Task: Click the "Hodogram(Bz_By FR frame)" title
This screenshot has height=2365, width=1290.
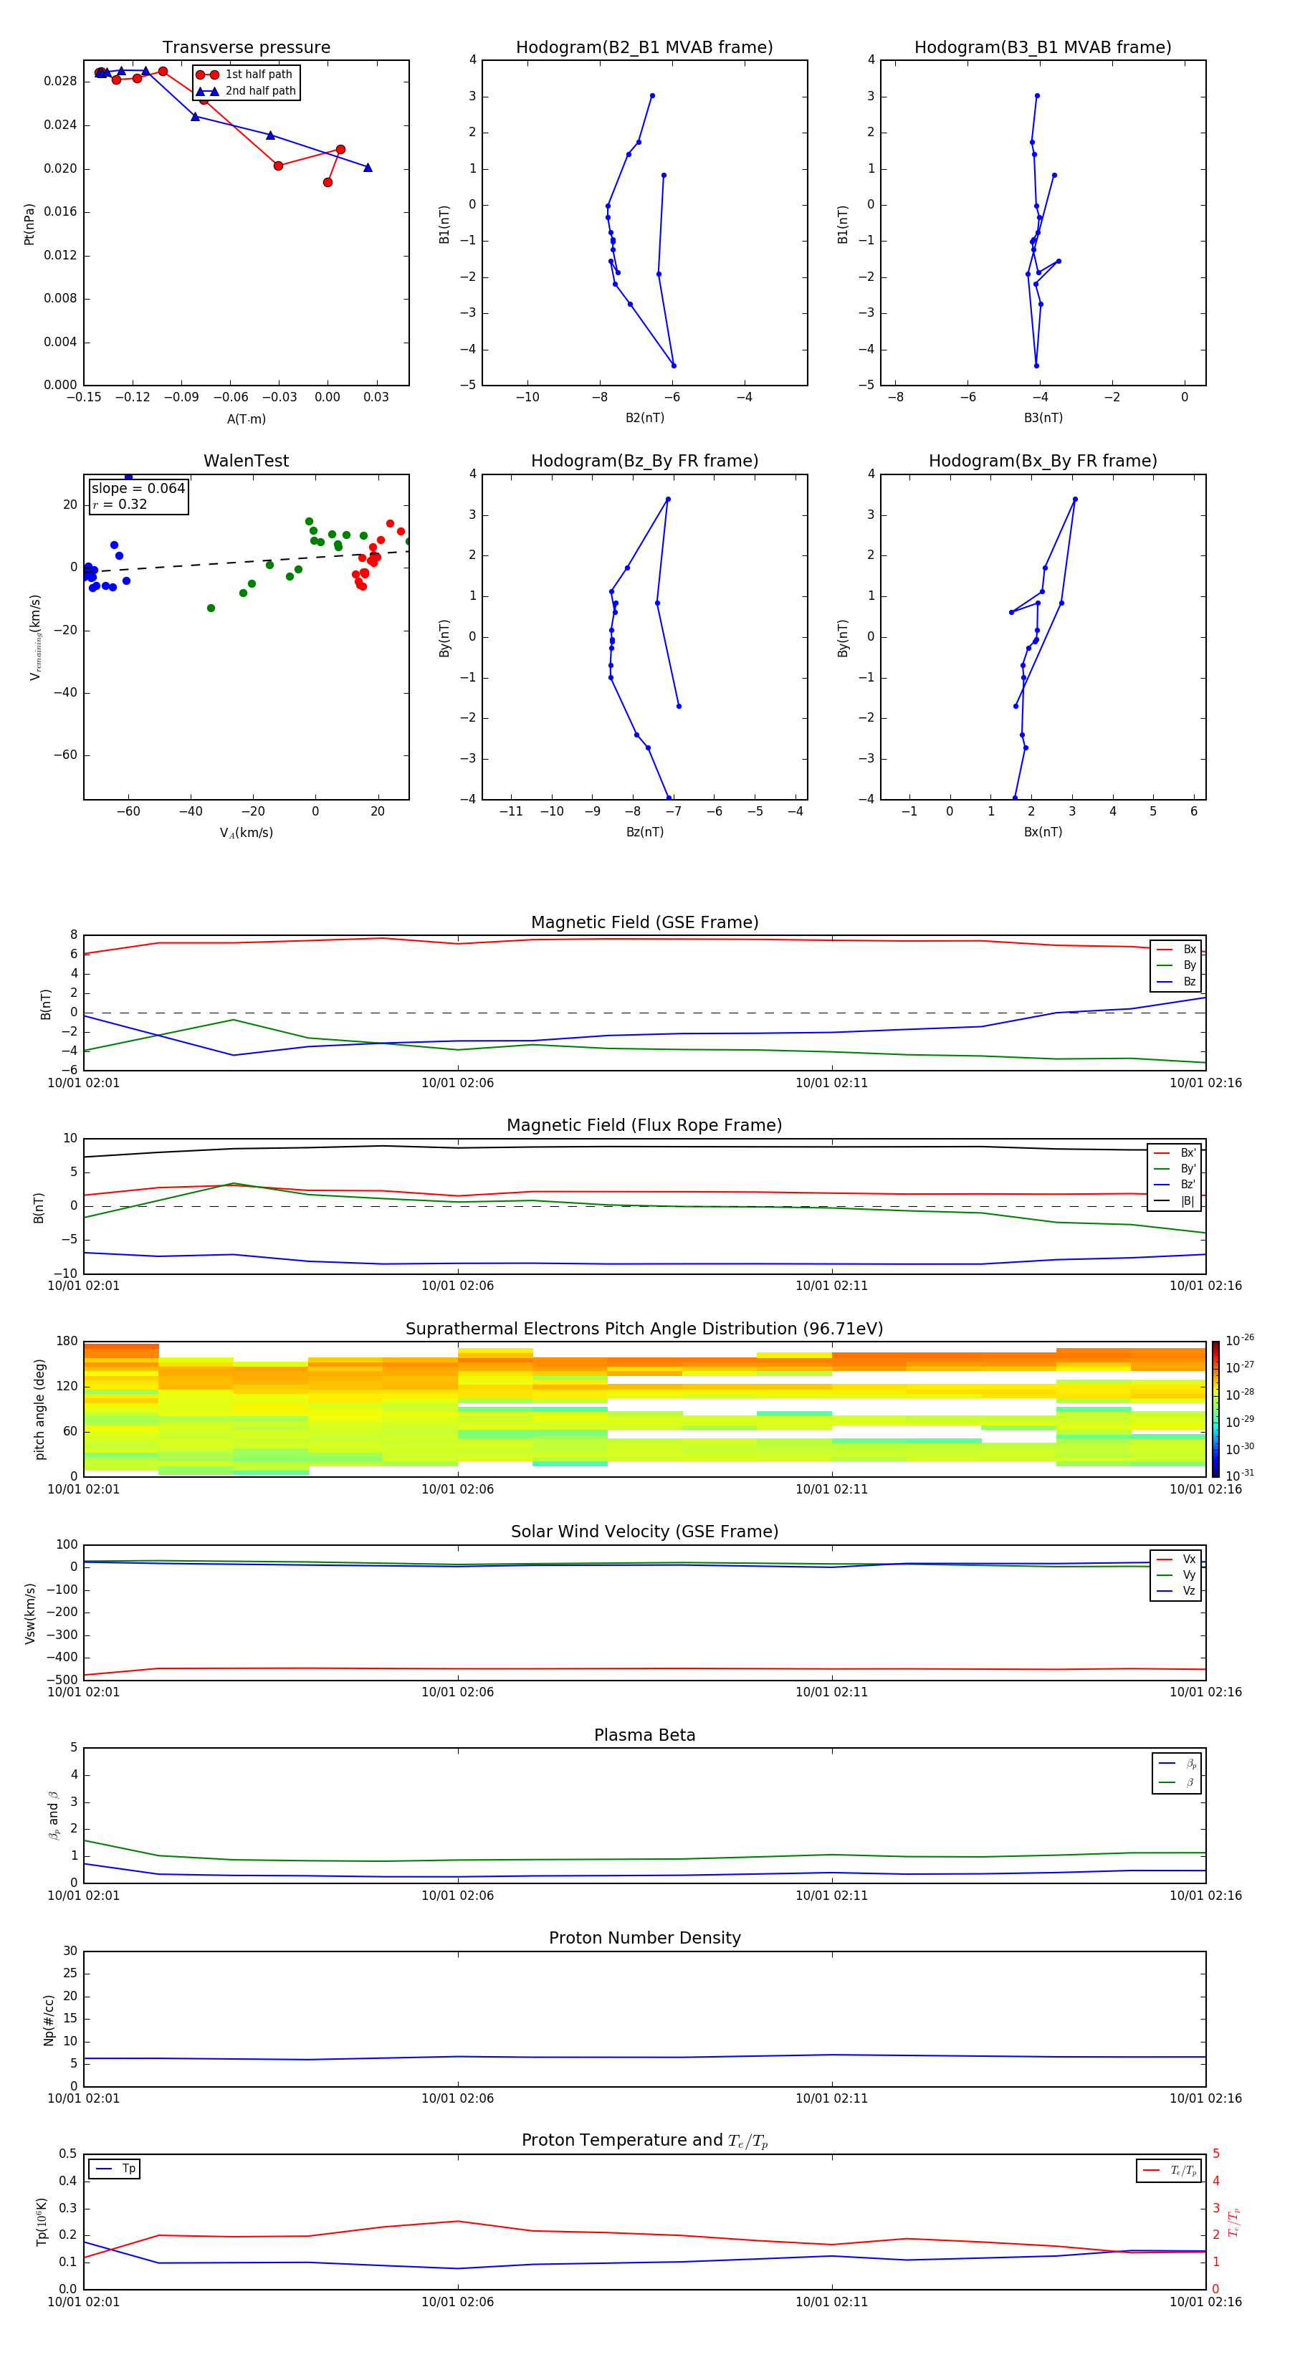Action: point(644,461)
